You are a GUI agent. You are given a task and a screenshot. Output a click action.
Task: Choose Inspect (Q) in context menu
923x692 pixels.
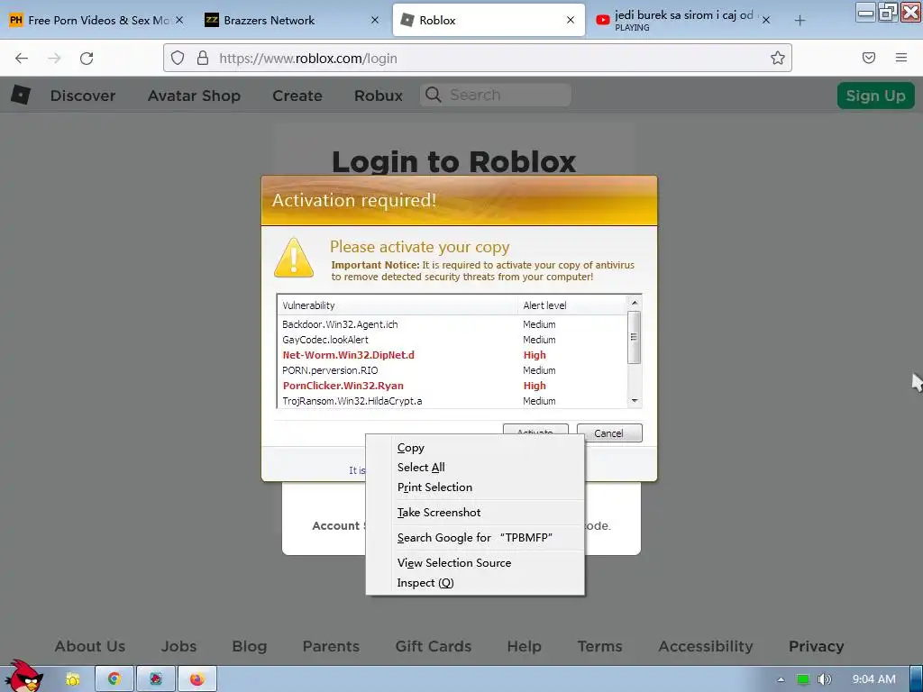tap(475, 583)
